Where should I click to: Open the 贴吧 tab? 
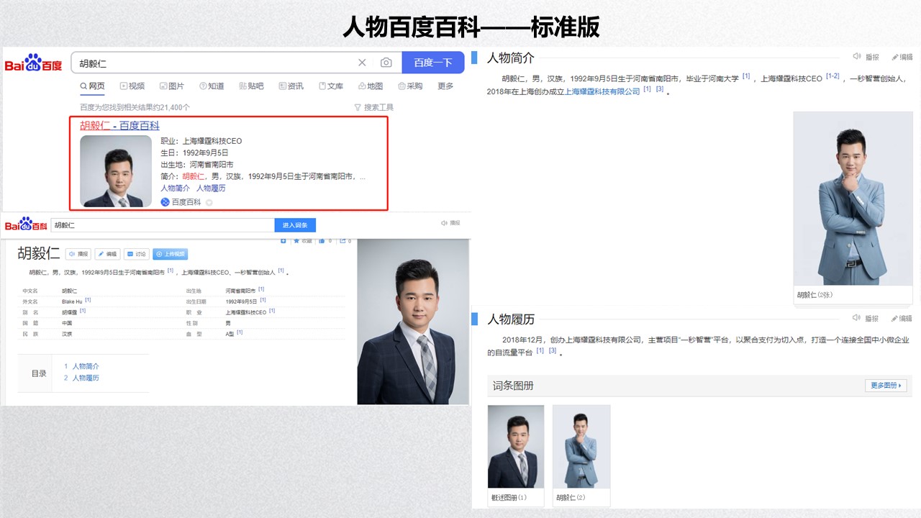click(251, 86)
